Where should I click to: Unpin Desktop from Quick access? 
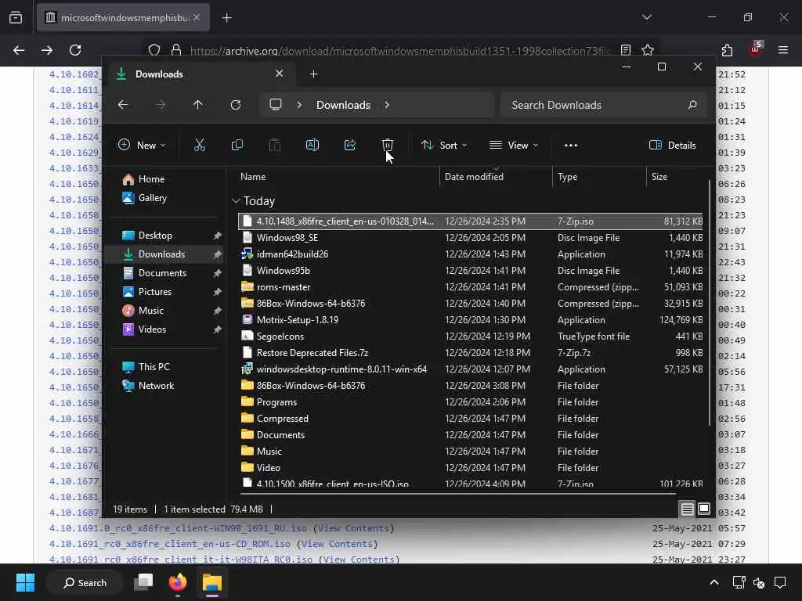[x=218, y=236]
